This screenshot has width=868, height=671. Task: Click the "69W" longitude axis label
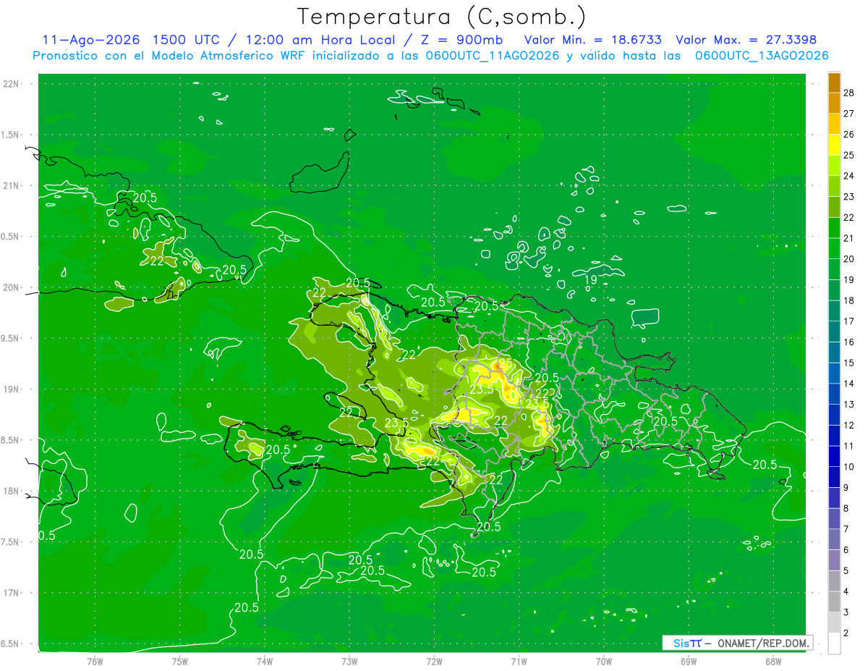click(689, 662)
